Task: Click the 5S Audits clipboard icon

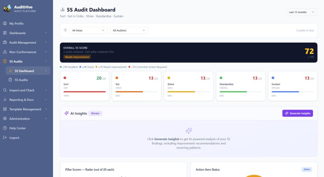Action: click(5, 61)
